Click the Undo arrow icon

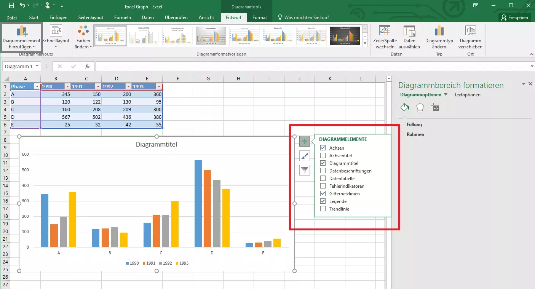coord(22,5)
